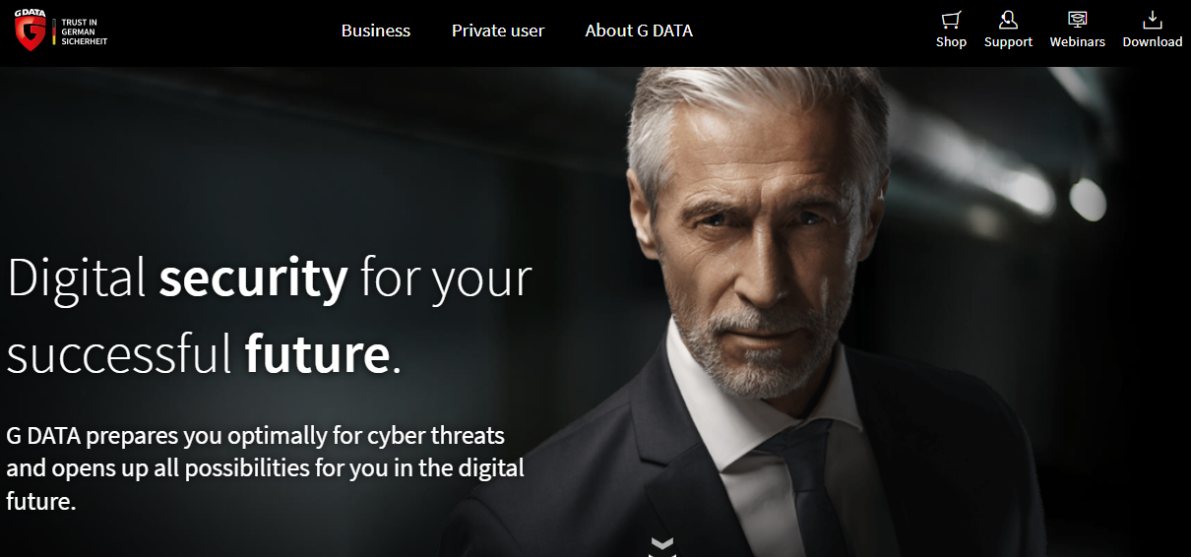
Task: Select the Shop text label
Action: (x=951, y=42)
